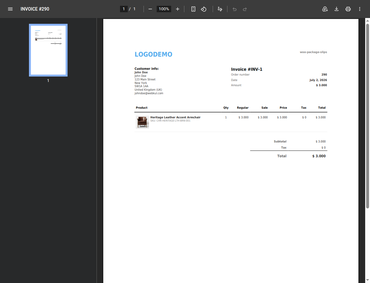Click the 'Customer info:' label

146,68
